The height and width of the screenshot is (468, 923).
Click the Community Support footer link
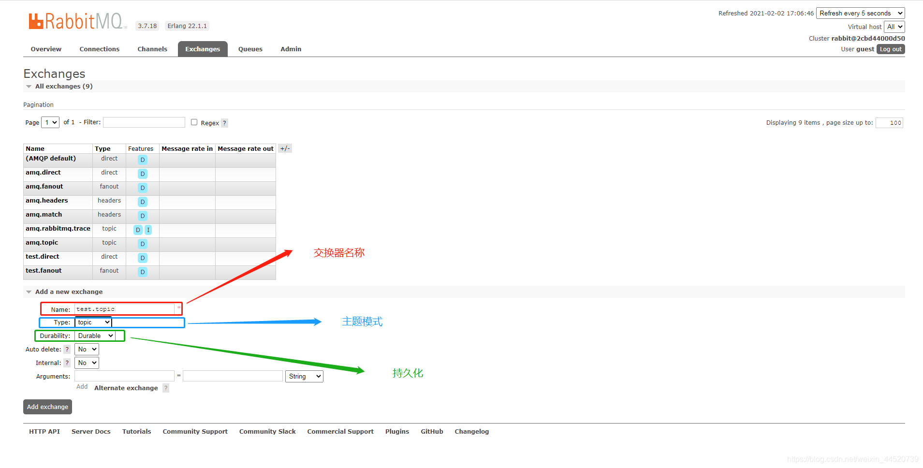click(195, 432)
